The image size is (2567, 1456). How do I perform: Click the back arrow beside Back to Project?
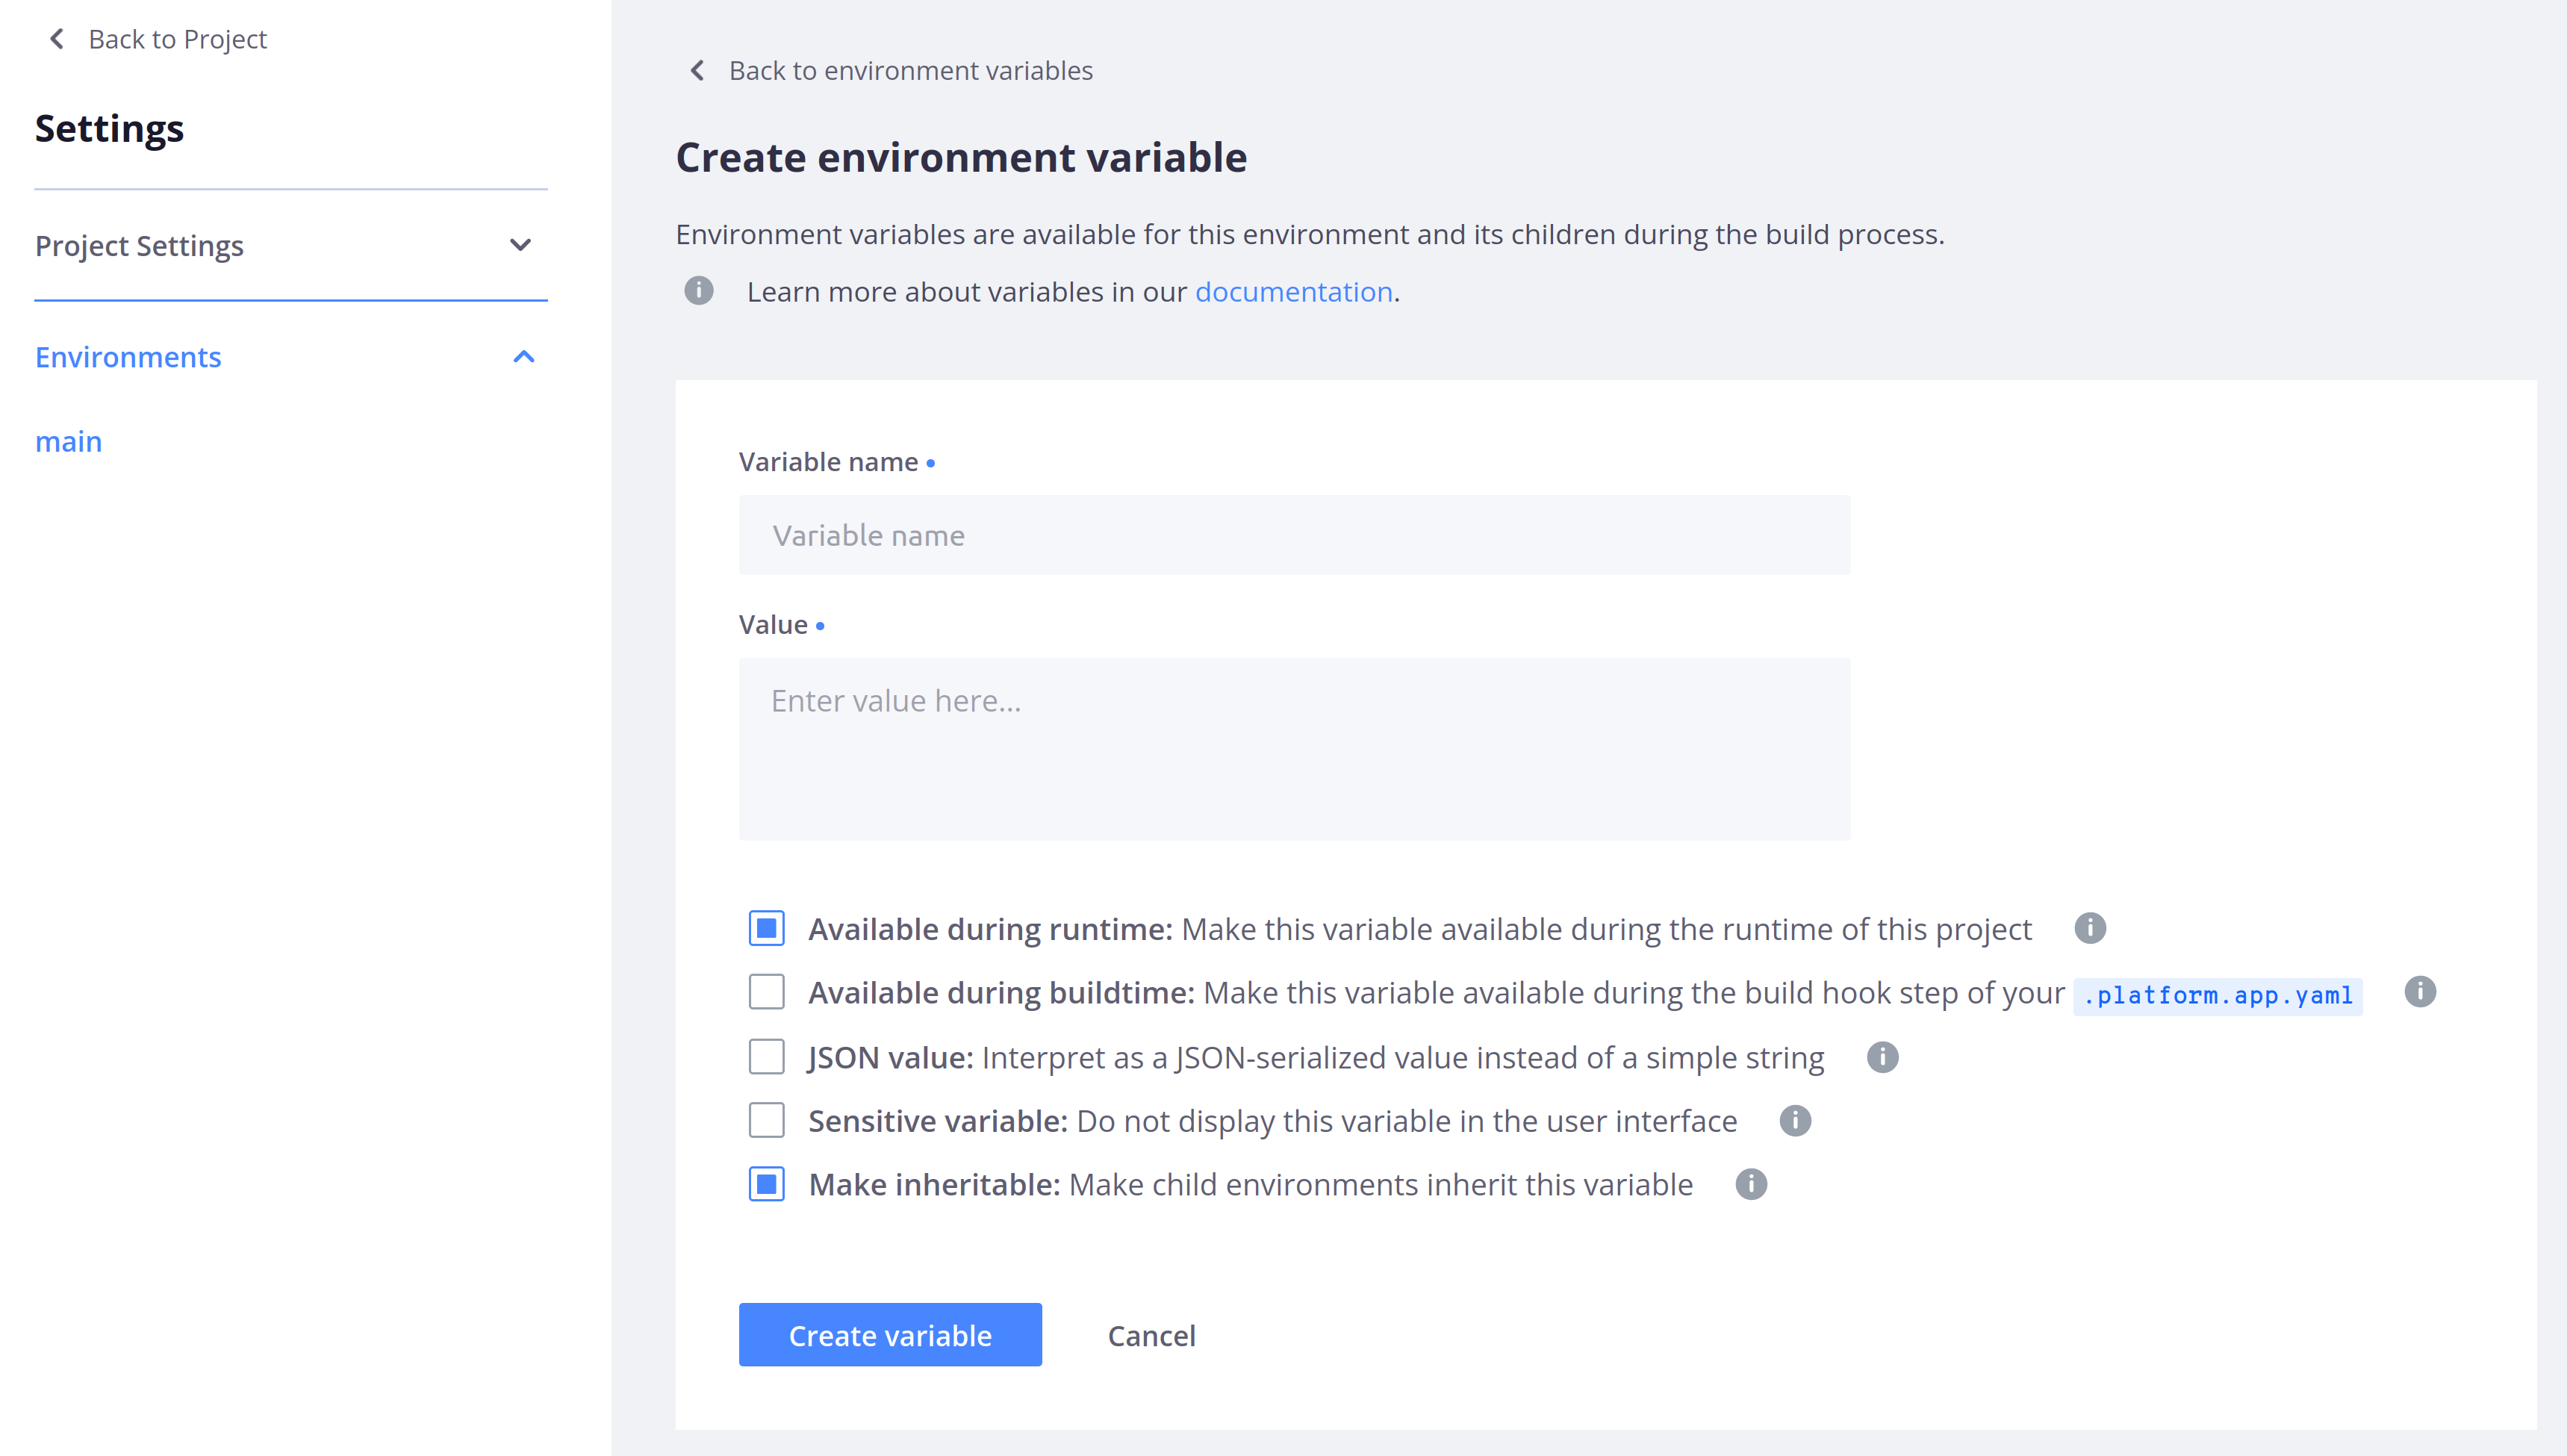tap(56, 39)
